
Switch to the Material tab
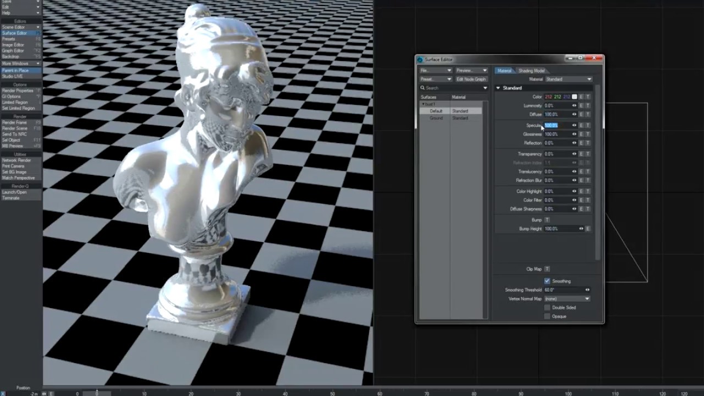pos(504,70)
